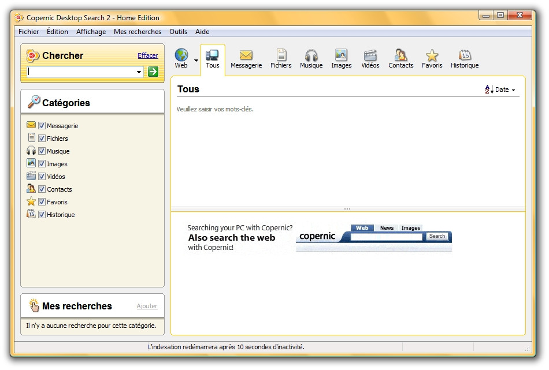This screenshot has height=370, width=549.
Task: Expand the search keyword history dropdown
Action: pos(139,72)
